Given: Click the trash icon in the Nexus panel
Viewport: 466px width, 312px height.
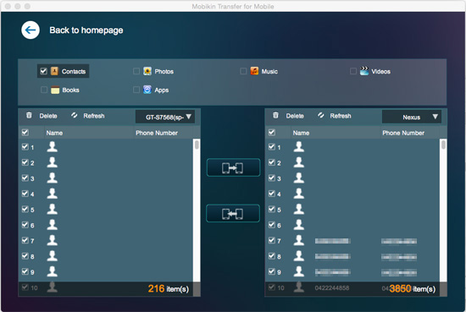Looking at the screenshot, I should tap(275, 115).
